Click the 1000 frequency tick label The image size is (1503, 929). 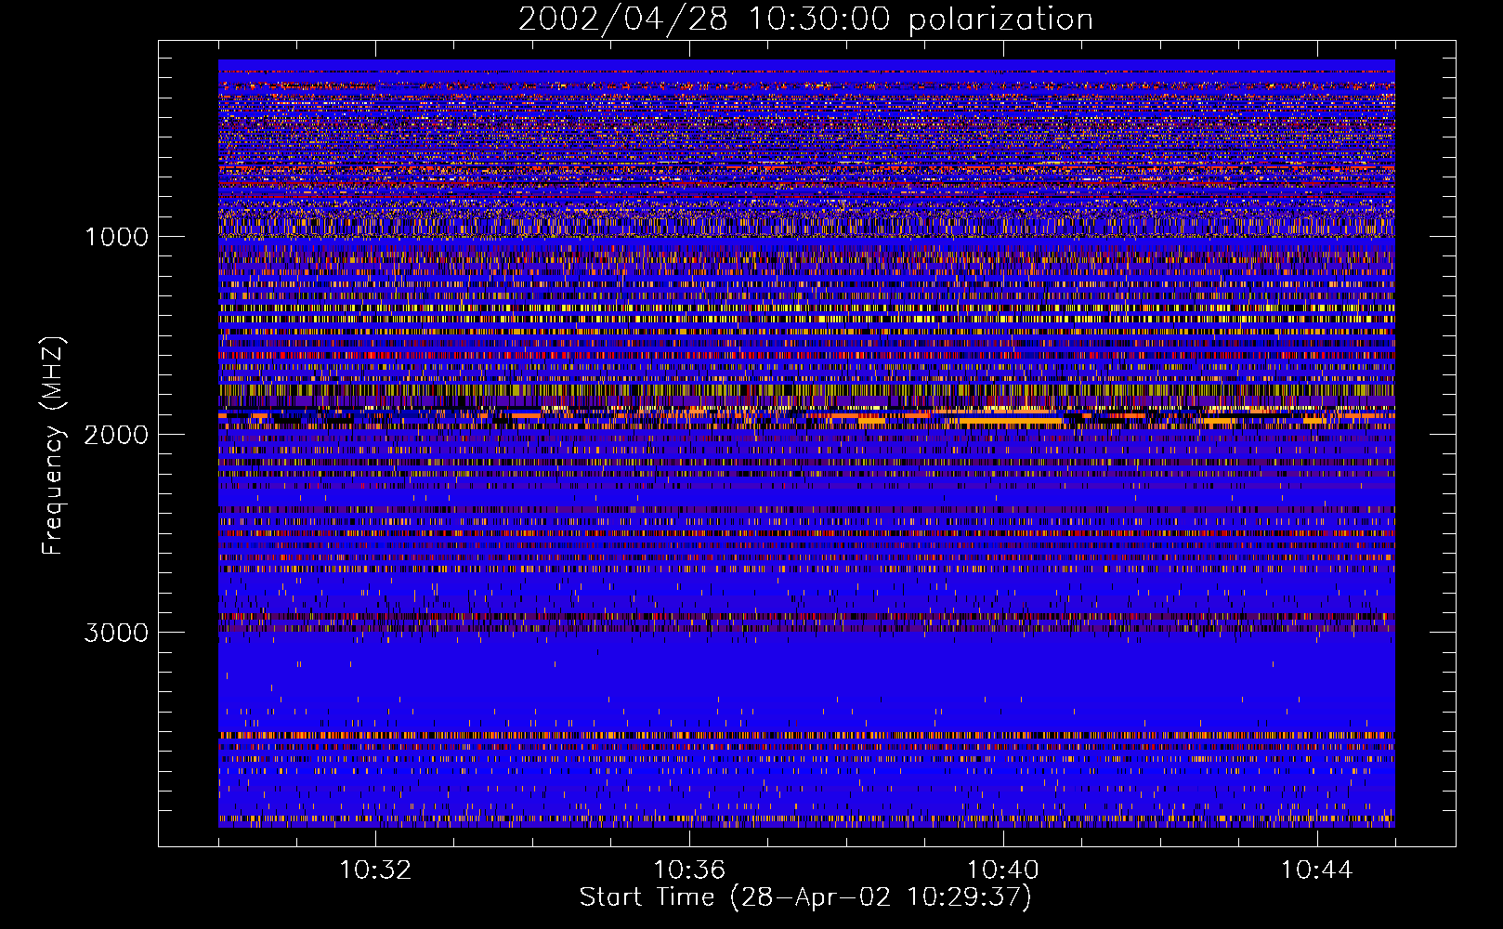(116, 237)
